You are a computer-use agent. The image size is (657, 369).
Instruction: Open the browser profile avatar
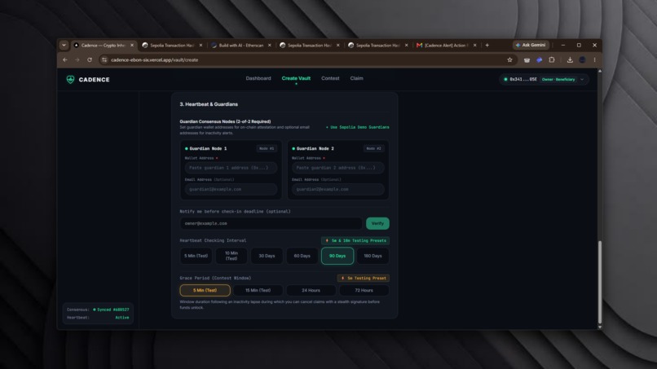pyautogui.click(x=583, y=60)
